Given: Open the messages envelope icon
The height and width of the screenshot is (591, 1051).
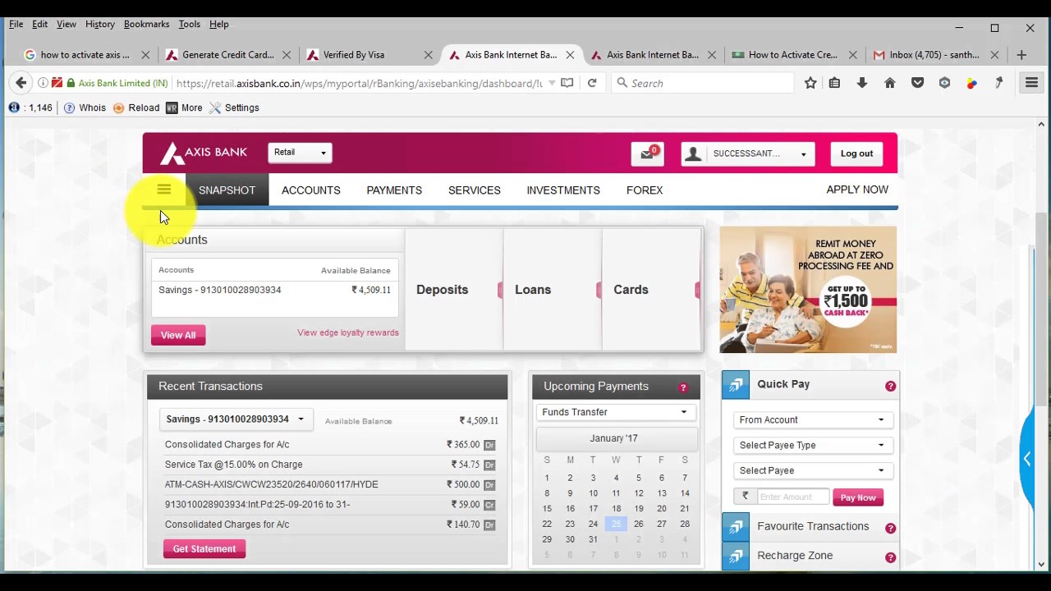Looking at the screenshot, I should (647, 153).
